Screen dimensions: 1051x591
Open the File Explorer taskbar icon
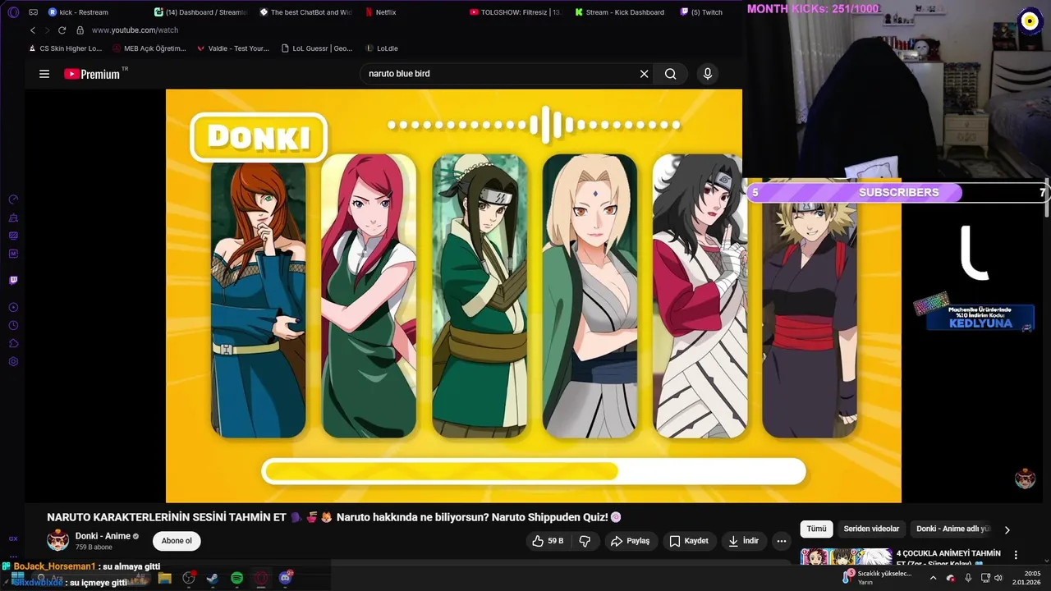pos(164,578)
